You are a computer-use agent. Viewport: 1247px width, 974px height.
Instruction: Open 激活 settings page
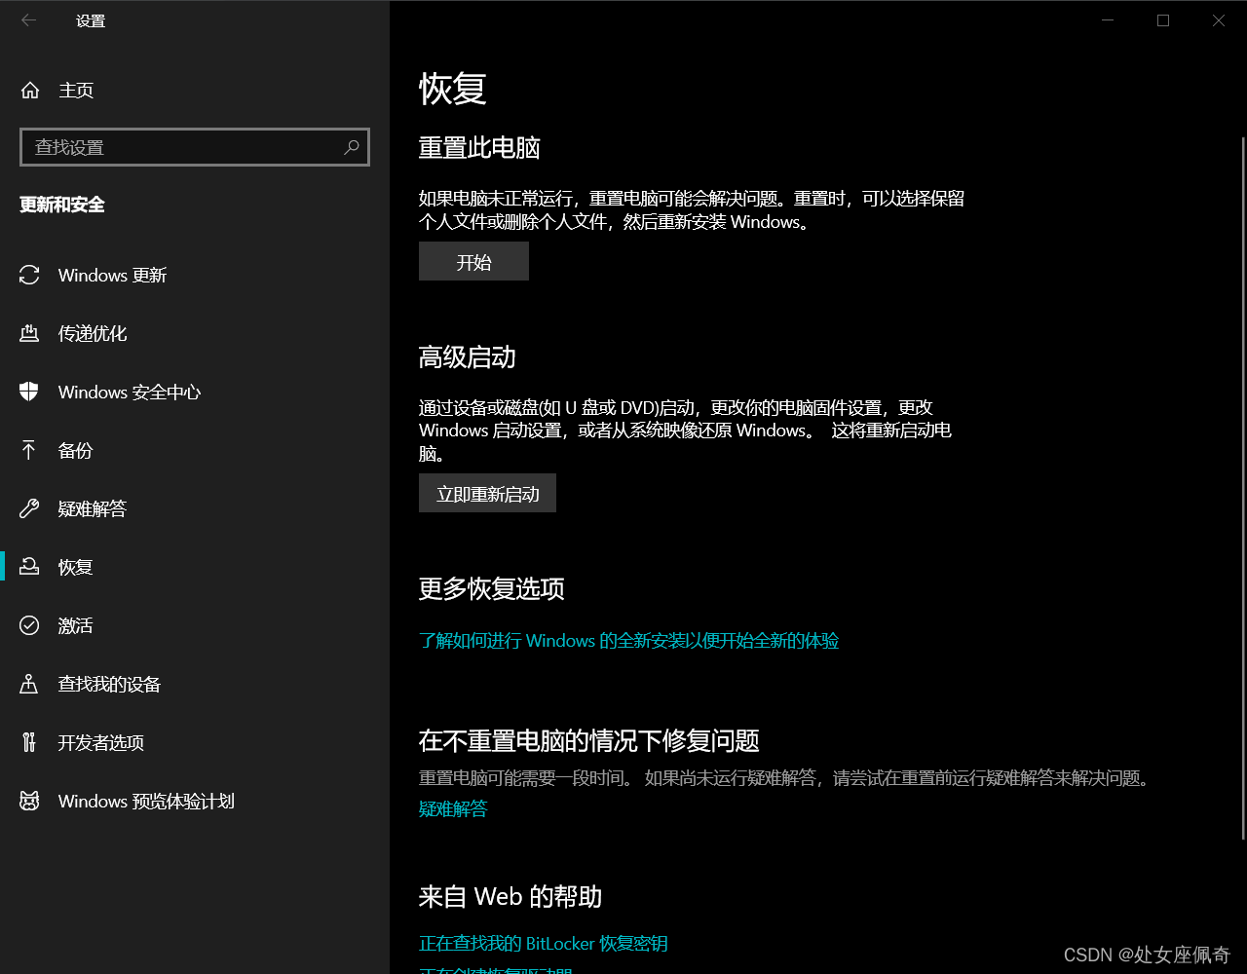pos(195,625)
